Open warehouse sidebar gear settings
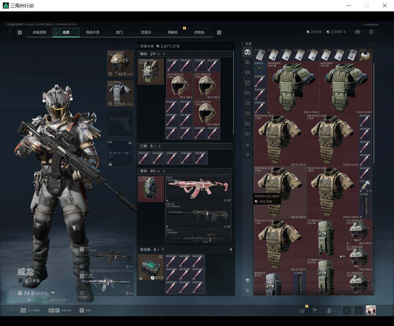Image resolution: width=394 pixels, height=326 pixels. [x=247, y=155]
